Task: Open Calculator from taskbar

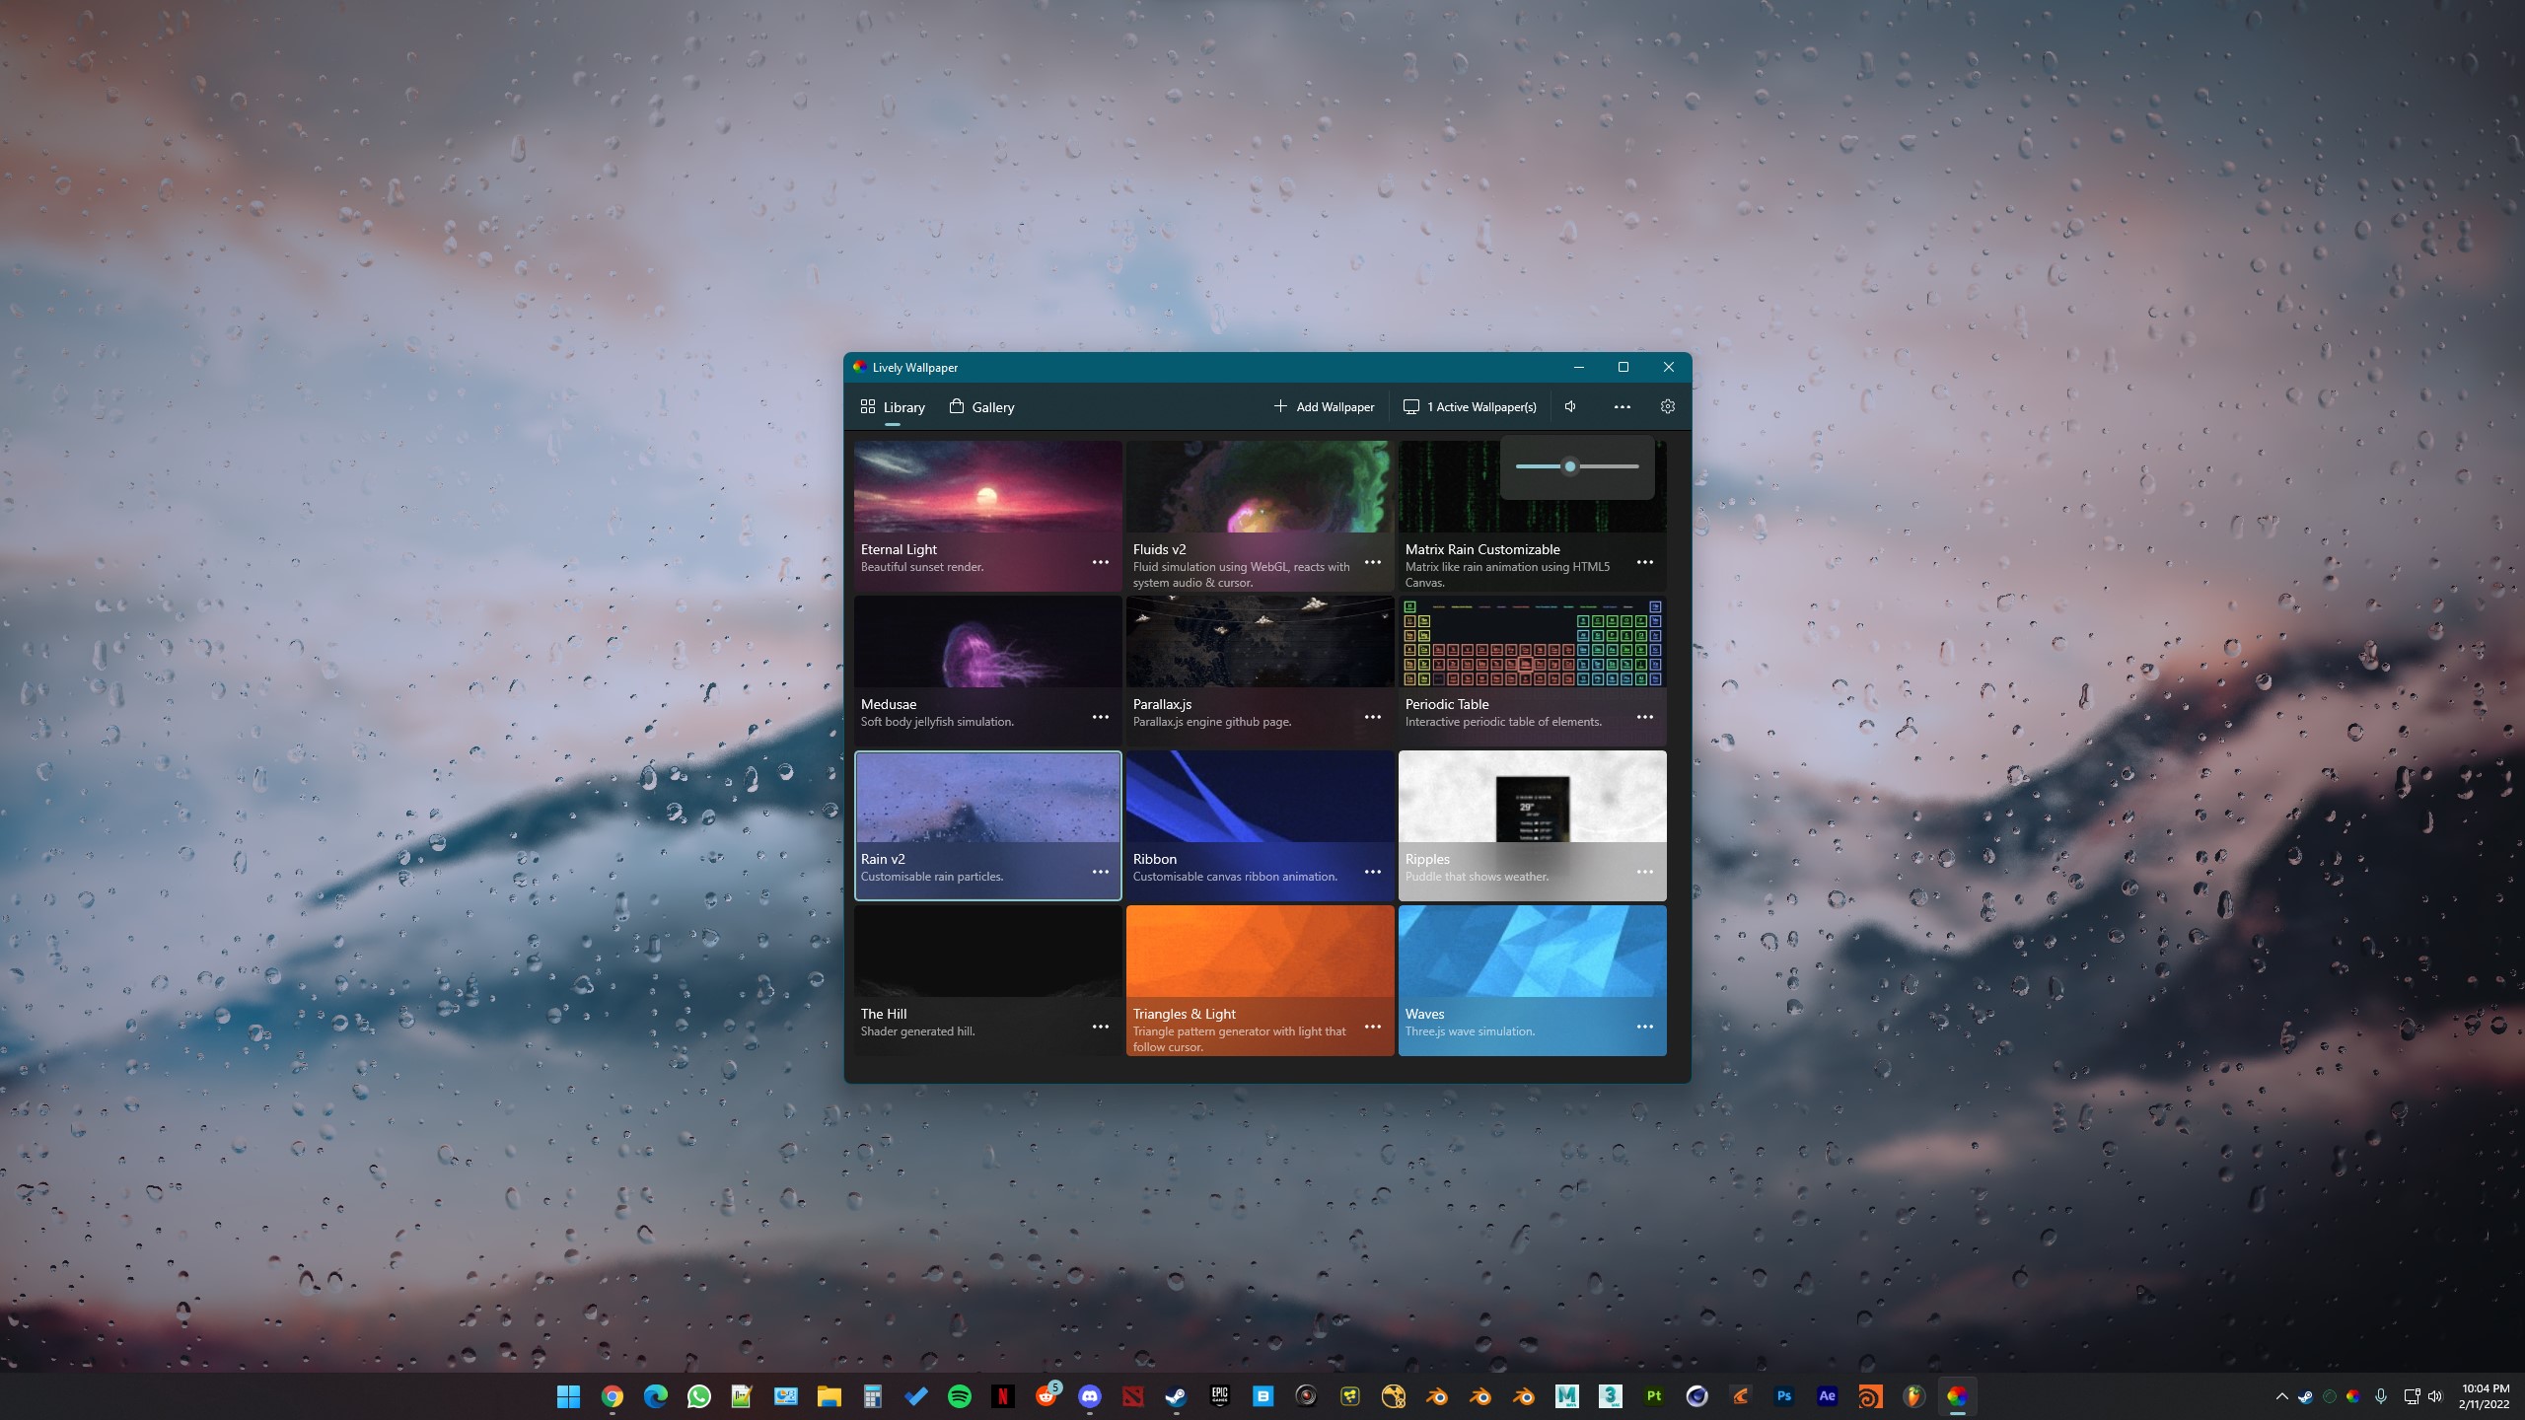Action: (872, 1396)
